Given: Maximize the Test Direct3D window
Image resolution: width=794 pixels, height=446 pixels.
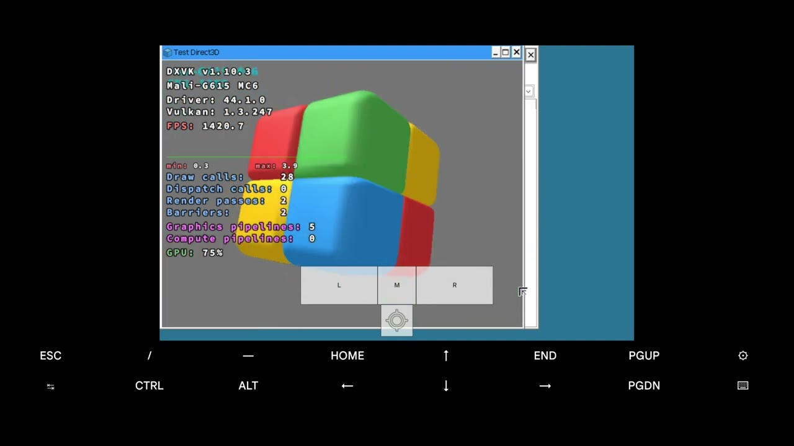Looking at the screenshot, I should click(506, 53).
